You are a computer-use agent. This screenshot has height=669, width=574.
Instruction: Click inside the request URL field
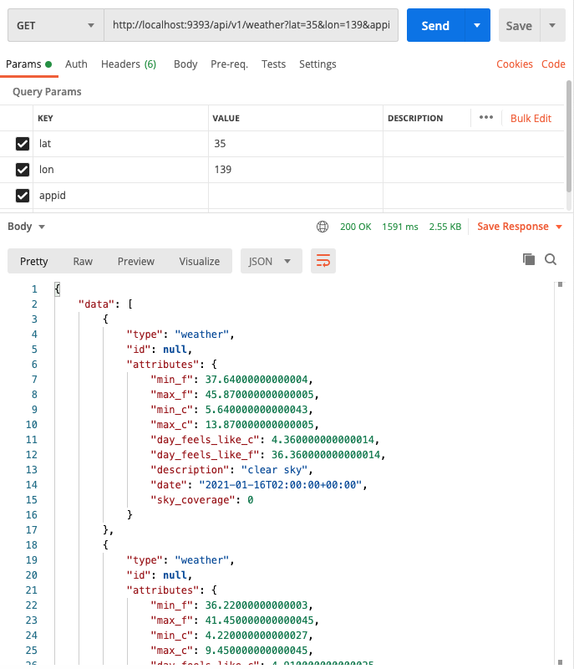tap(251, 26)
